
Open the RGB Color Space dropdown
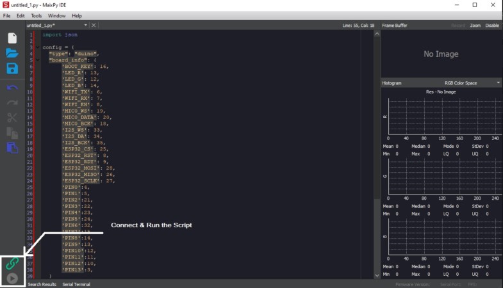click(x=472, y=83)
